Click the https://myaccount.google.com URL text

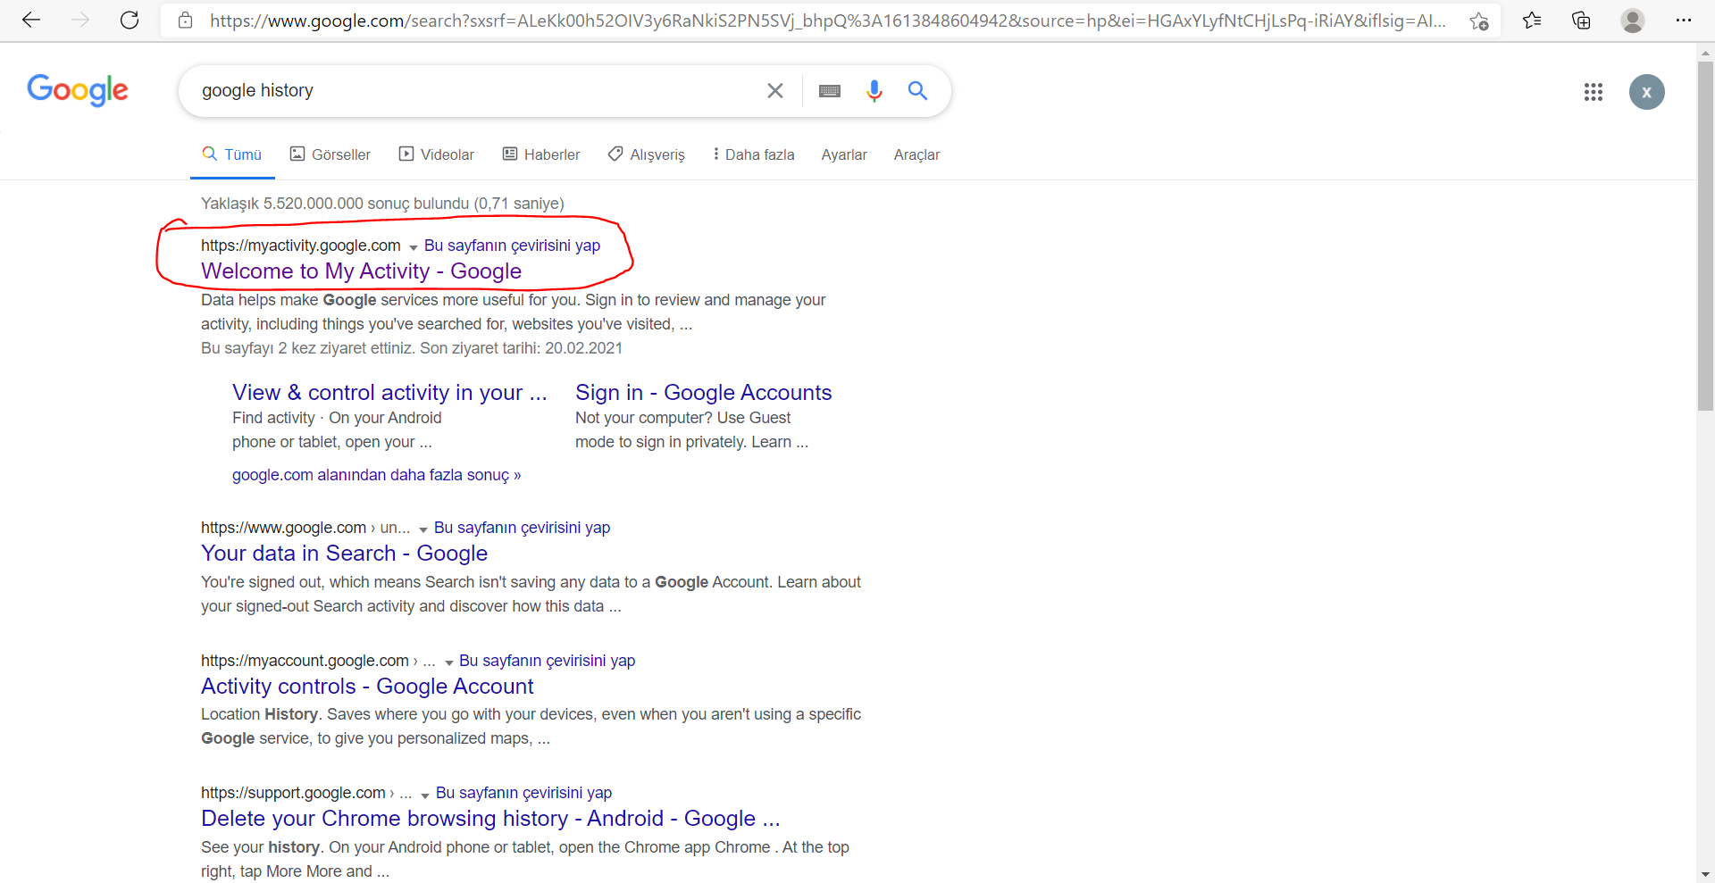[x=305, y=661]
